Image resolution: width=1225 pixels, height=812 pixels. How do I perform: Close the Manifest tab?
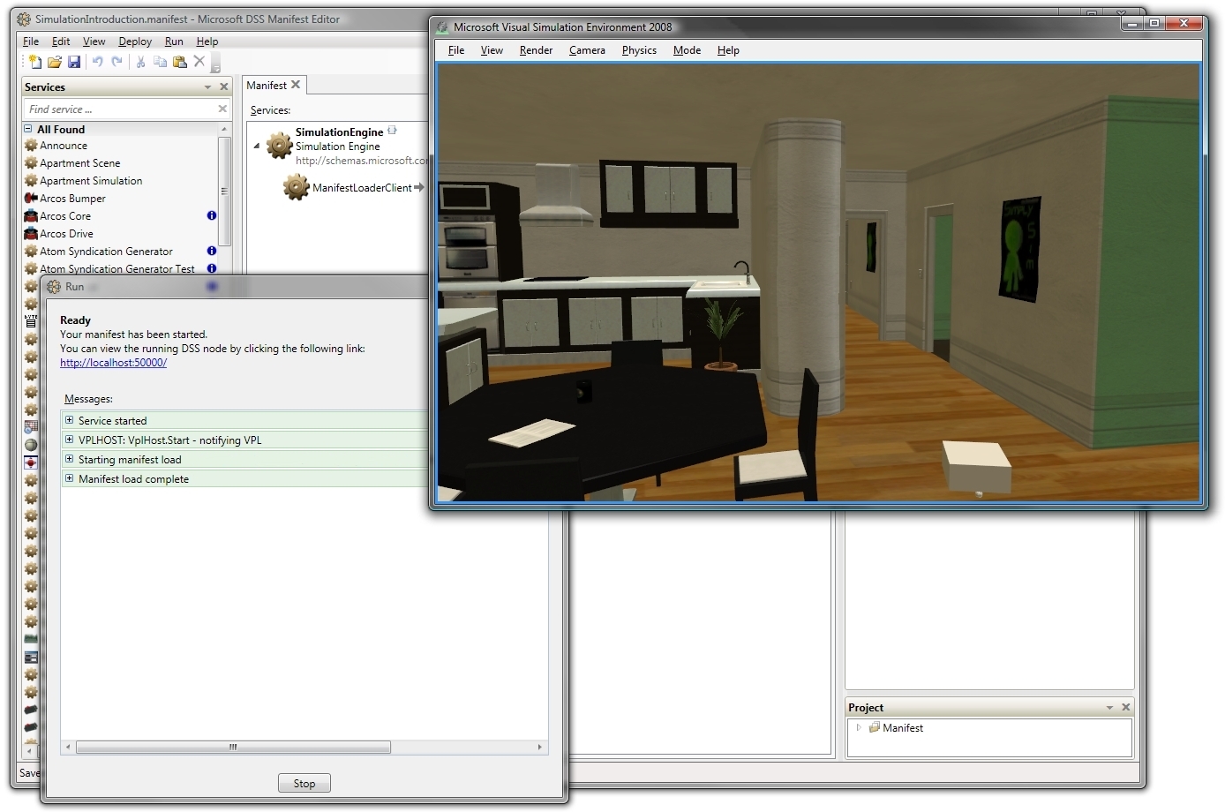(x=296, y=85)
